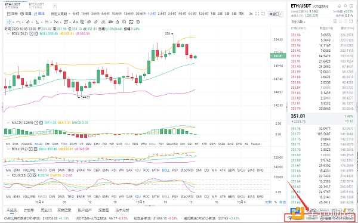Open the text annotation tool (Aa)

click(75, 22)
